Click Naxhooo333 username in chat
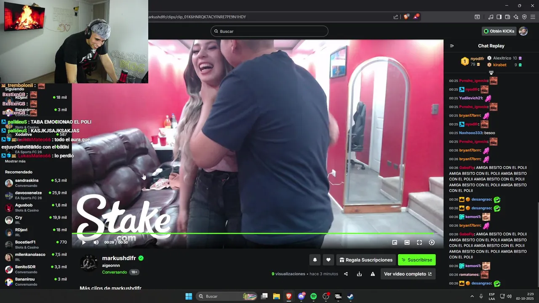Image resolution: width=539 pixels, height=303 pixels. tap(471, 133)
